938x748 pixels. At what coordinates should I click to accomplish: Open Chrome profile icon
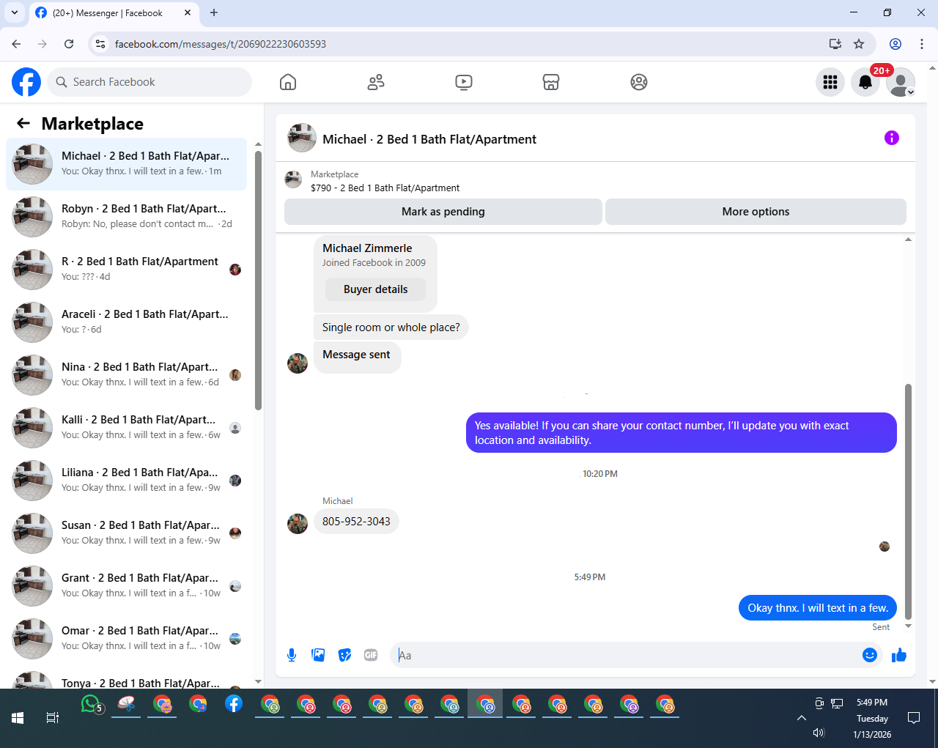895,44
